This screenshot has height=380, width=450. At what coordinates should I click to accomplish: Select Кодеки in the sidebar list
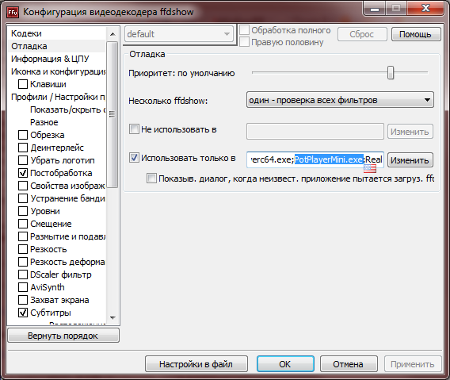(x=26, y=33)
